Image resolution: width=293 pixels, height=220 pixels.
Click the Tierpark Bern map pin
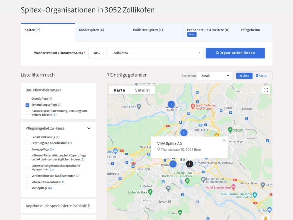(x=187, y=181)
